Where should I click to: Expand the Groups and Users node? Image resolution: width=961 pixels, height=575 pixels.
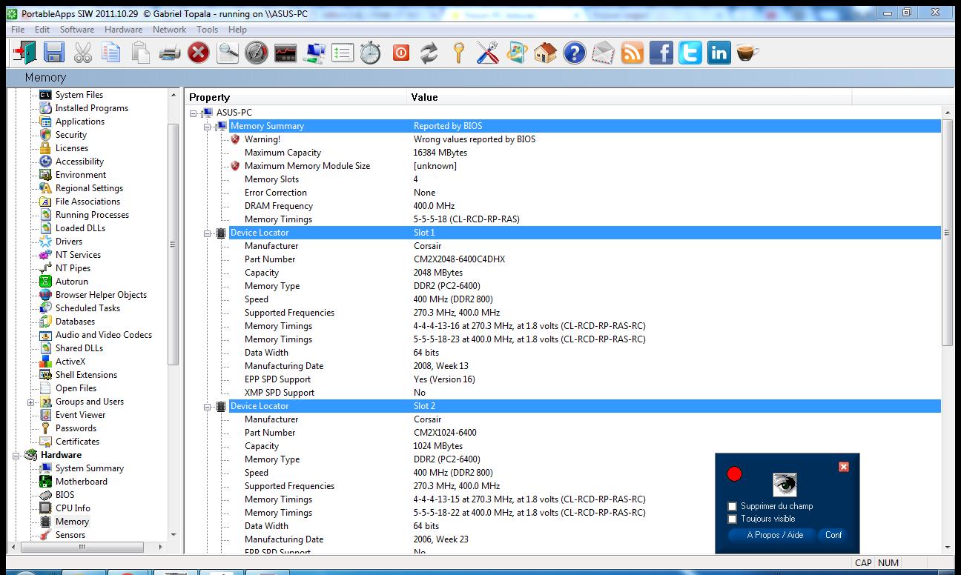(30, 402)
